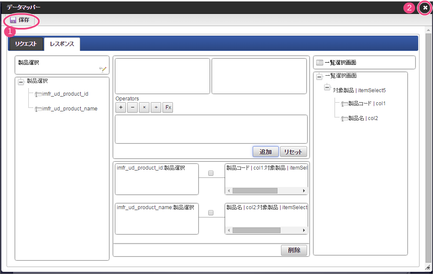This screenshot has width=433, height=274.
Task: Click the 削除 (Delete) button
Action: 294,250
